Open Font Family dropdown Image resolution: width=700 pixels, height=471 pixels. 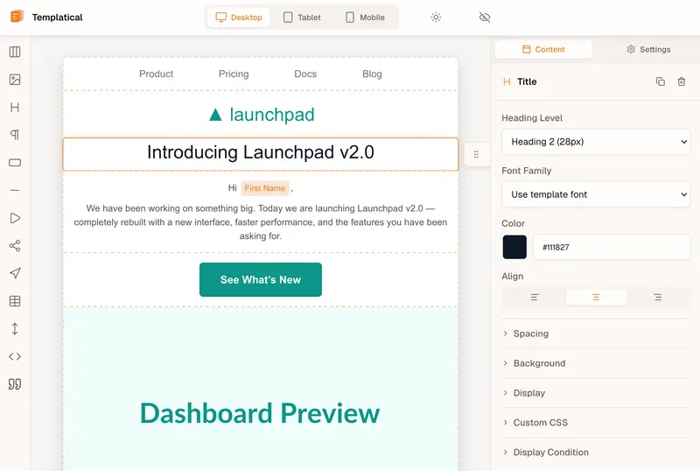coord(596,194)
